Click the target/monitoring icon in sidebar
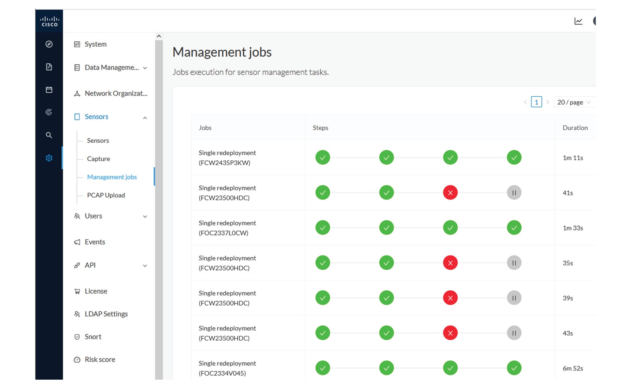 coord(49,112)
